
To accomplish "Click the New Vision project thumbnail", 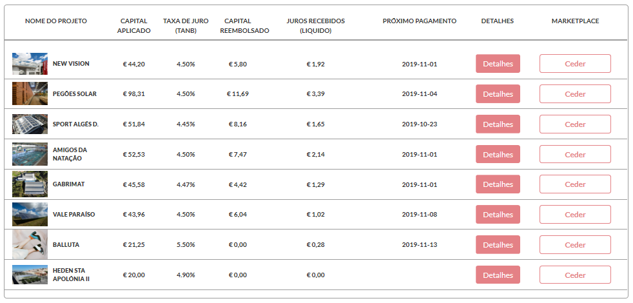I will [30, 64].
